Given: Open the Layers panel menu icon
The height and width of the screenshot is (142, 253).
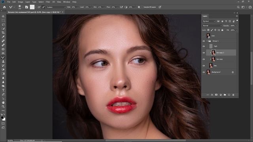Looking at the screenshot, I should click(x=237, y=16).
